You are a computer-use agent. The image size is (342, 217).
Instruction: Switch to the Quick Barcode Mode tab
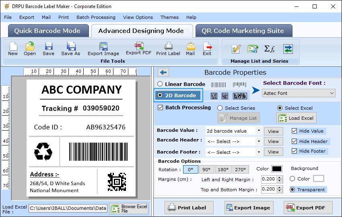pos(48,31)
